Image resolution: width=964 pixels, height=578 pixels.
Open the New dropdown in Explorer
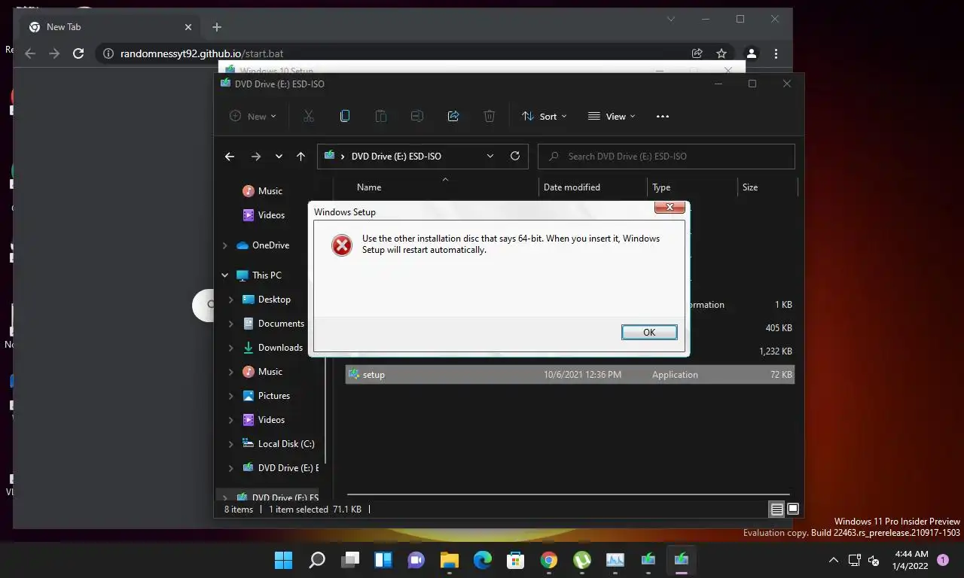click(x=253, y=116)
